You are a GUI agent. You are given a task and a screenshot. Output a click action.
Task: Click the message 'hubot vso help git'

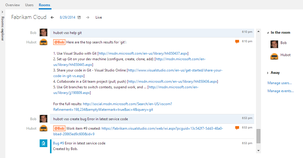(67, 33)
